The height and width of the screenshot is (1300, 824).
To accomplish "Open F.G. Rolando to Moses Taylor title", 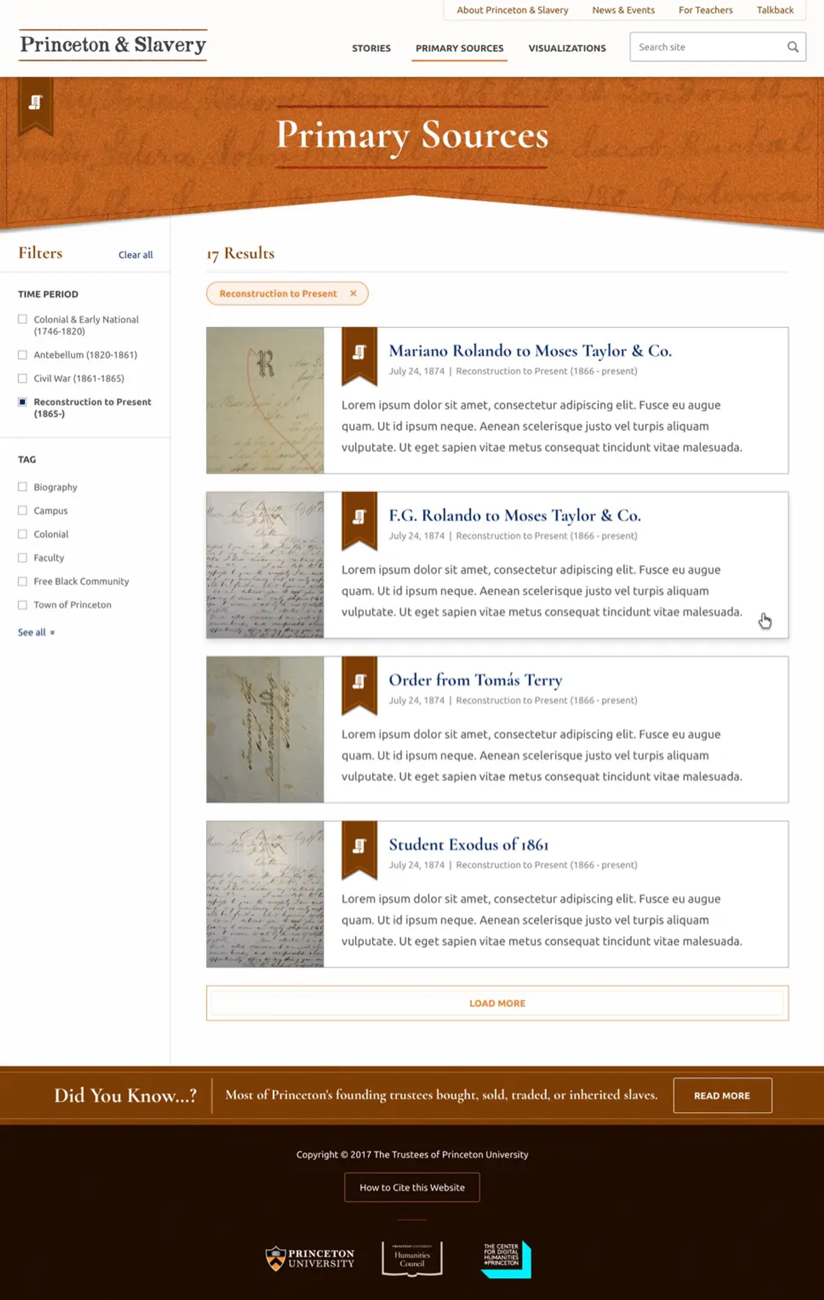I will pos(515,516).
